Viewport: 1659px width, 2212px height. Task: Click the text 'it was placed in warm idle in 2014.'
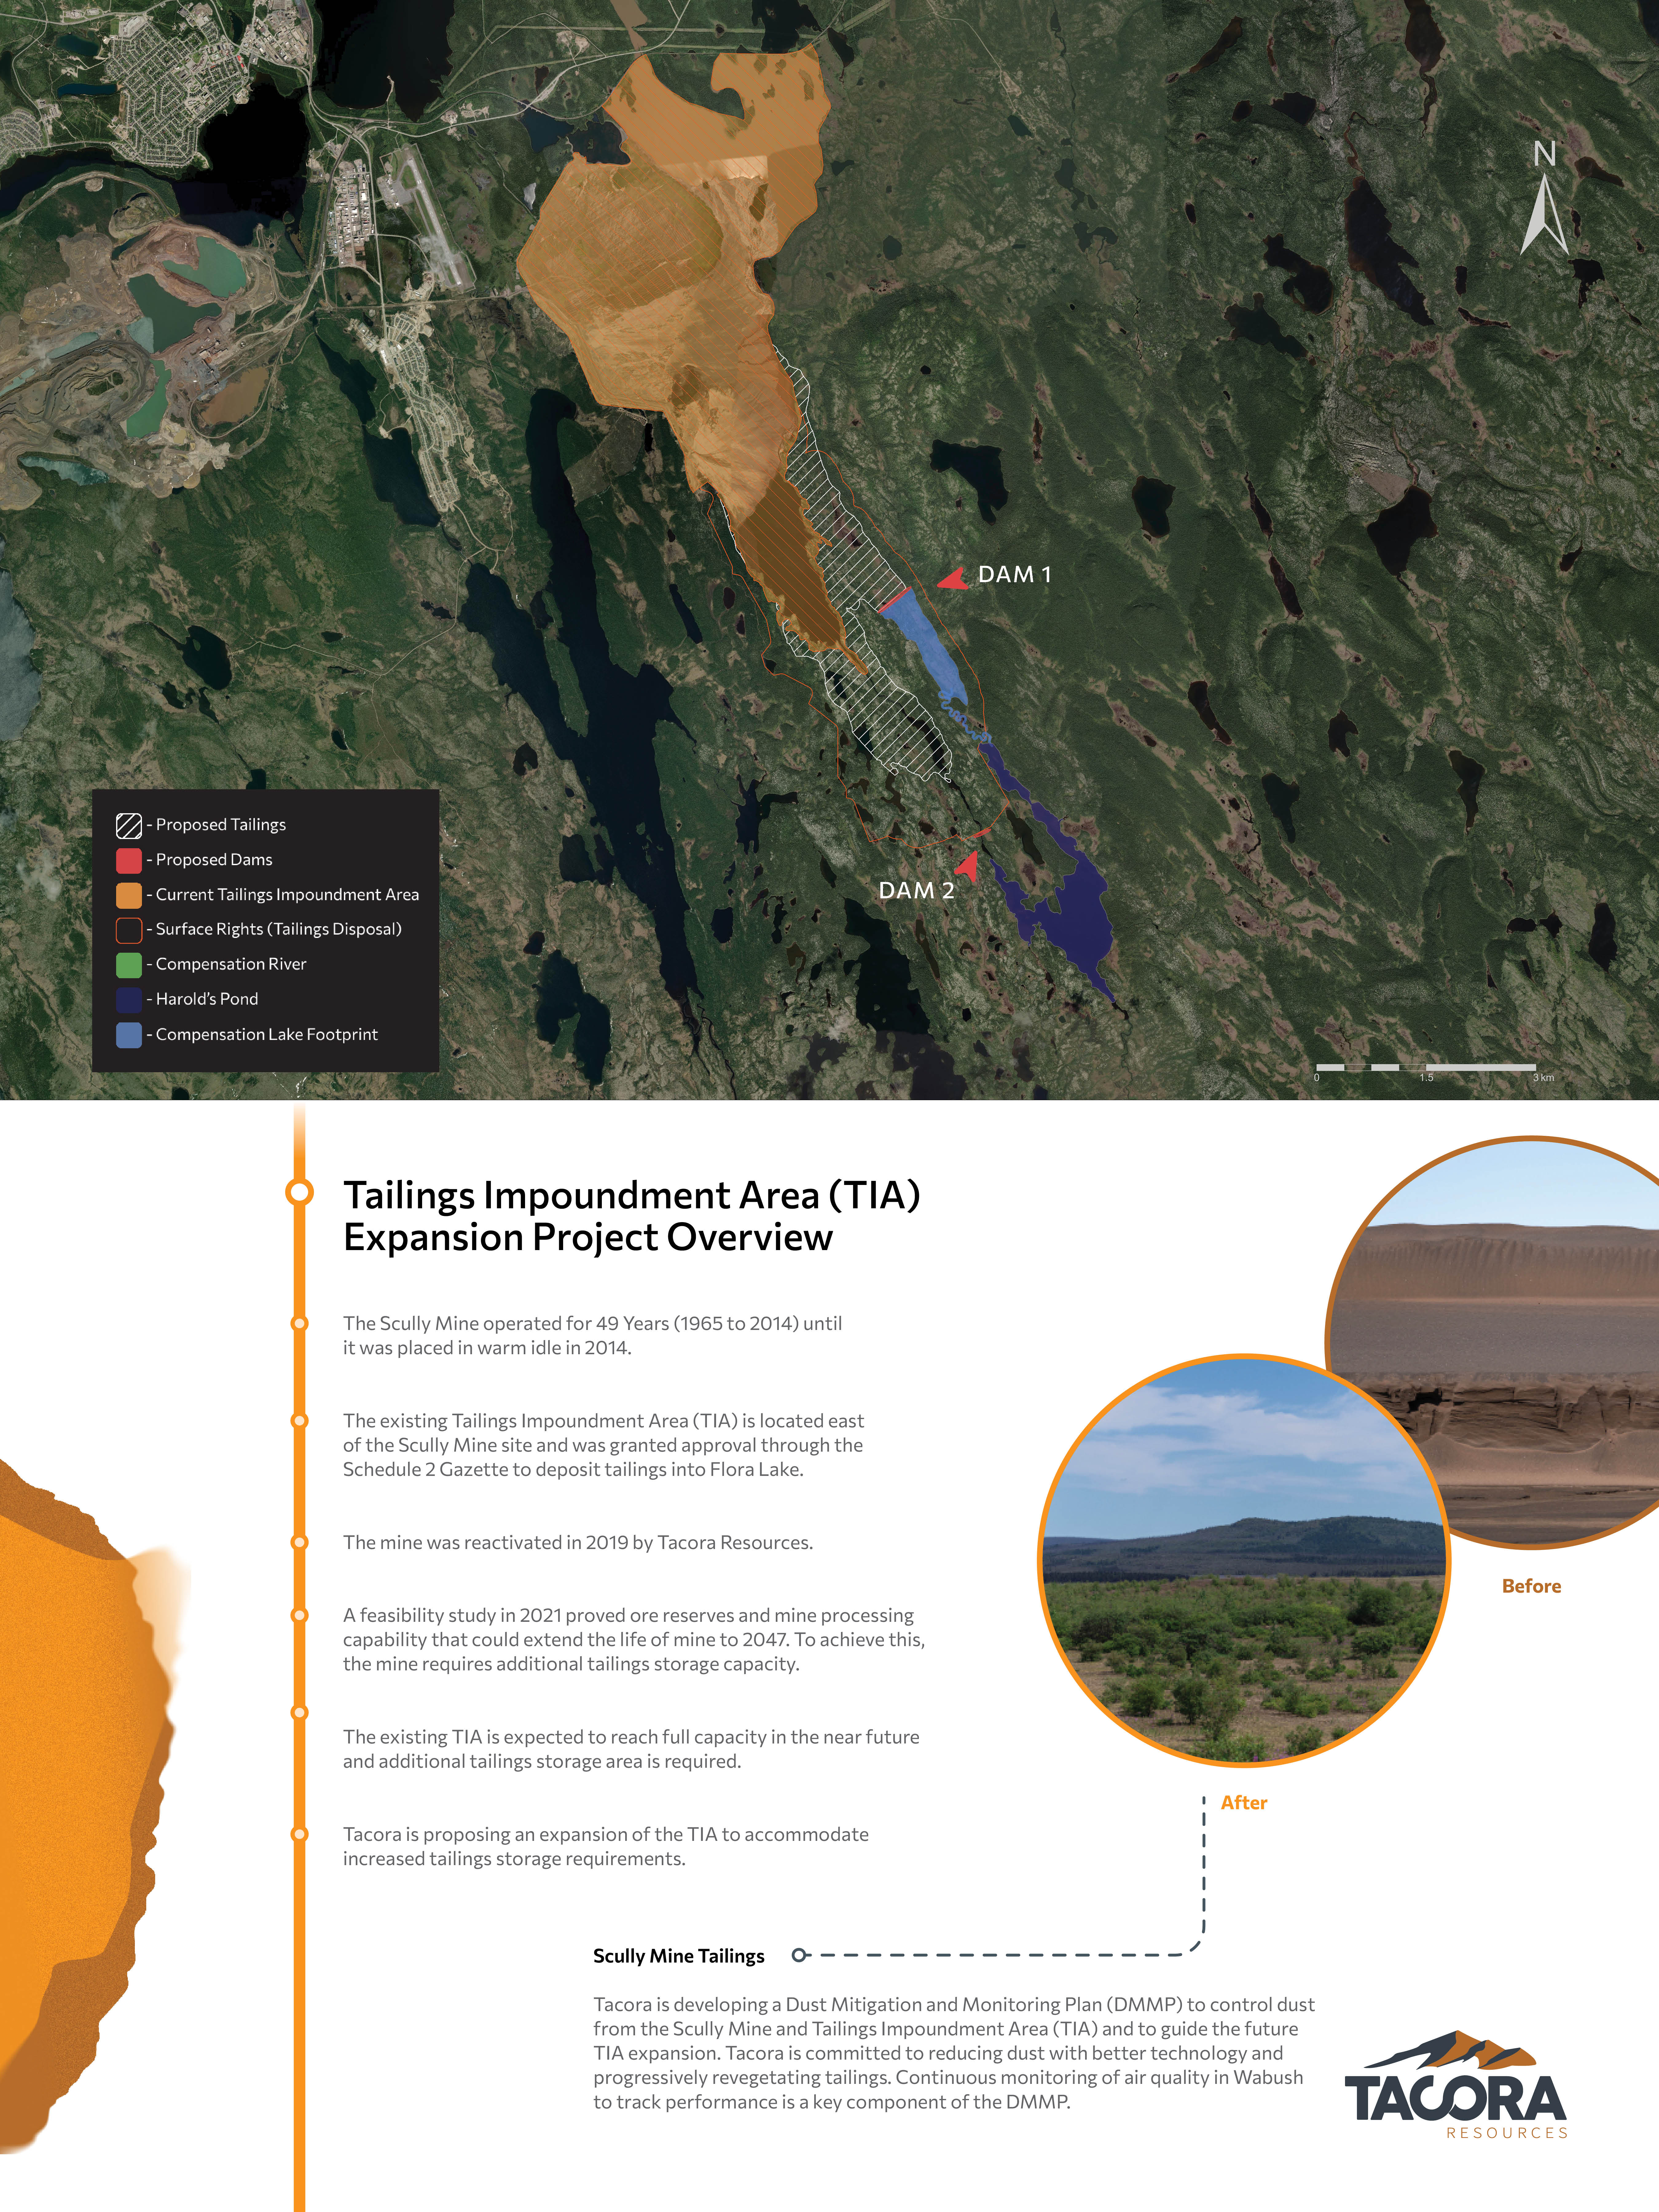(x=487, y=1348)
